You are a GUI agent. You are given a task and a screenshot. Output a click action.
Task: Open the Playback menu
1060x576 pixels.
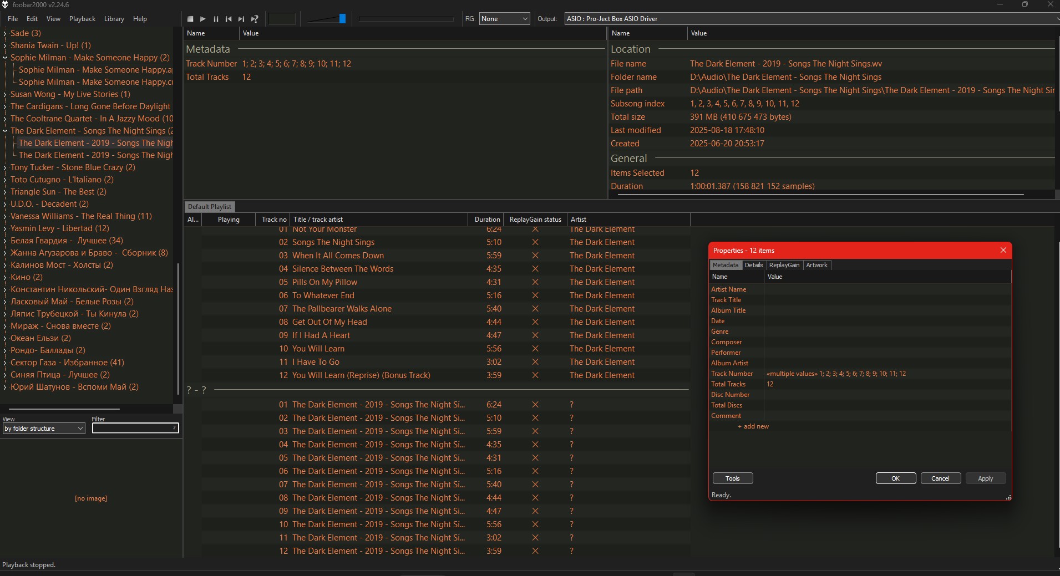click(x=82, y=19)
